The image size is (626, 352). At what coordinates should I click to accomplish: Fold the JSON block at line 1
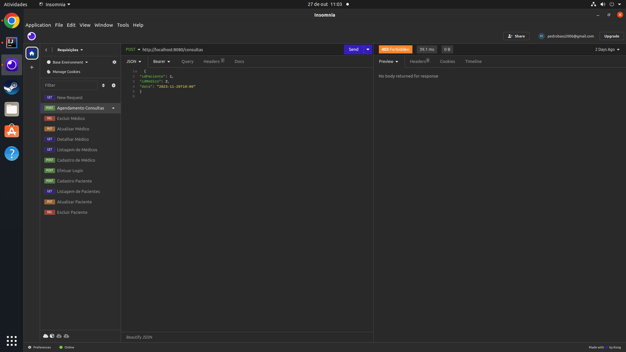(x=136, y=71)
